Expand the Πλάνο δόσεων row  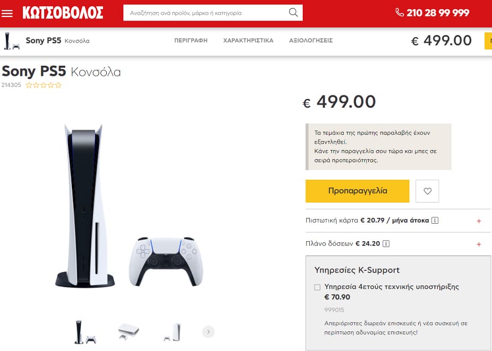(x=398, y=244)
